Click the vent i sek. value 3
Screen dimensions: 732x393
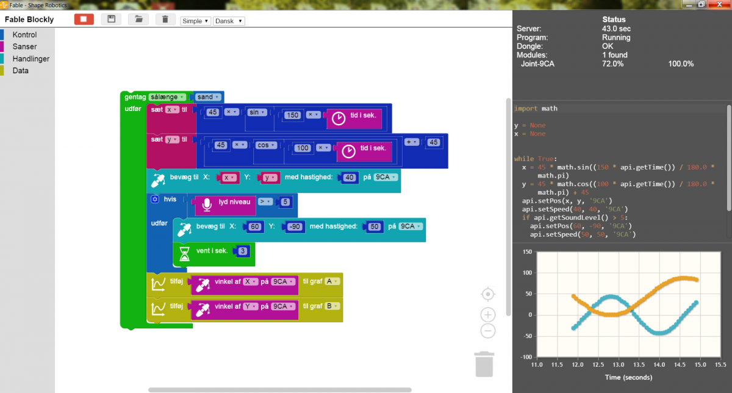click(243, 251)
